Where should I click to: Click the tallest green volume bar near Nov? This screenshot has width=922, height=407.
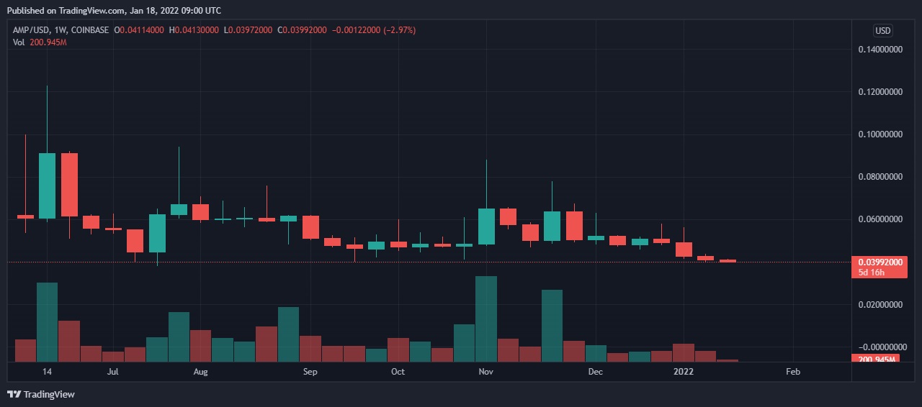(x=486, y=319)
